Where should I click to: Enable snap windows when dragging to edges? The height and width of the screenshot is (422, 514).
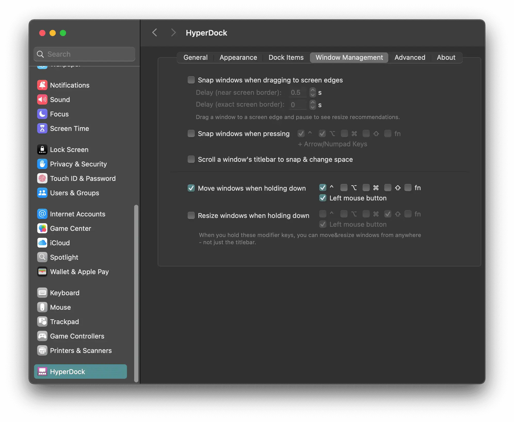coord(191,80)
